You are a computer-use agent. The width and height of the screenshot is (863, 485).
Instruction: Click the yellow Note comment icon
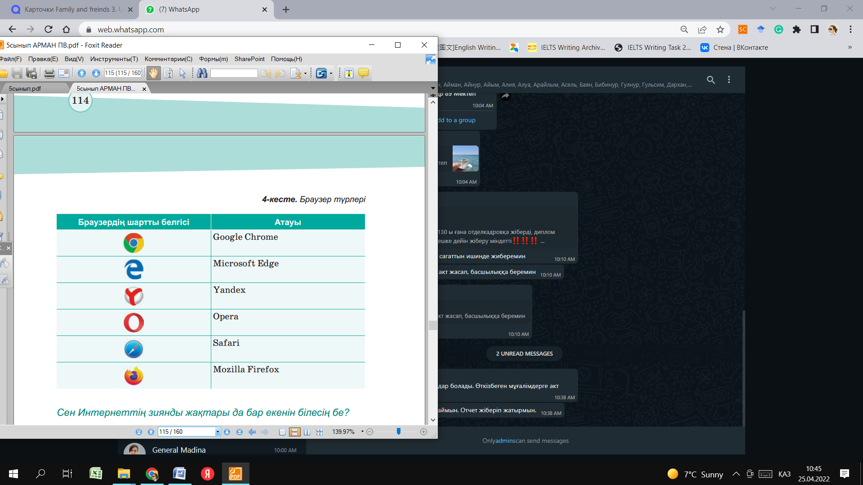pyautogui.click(x=363, y=73)
